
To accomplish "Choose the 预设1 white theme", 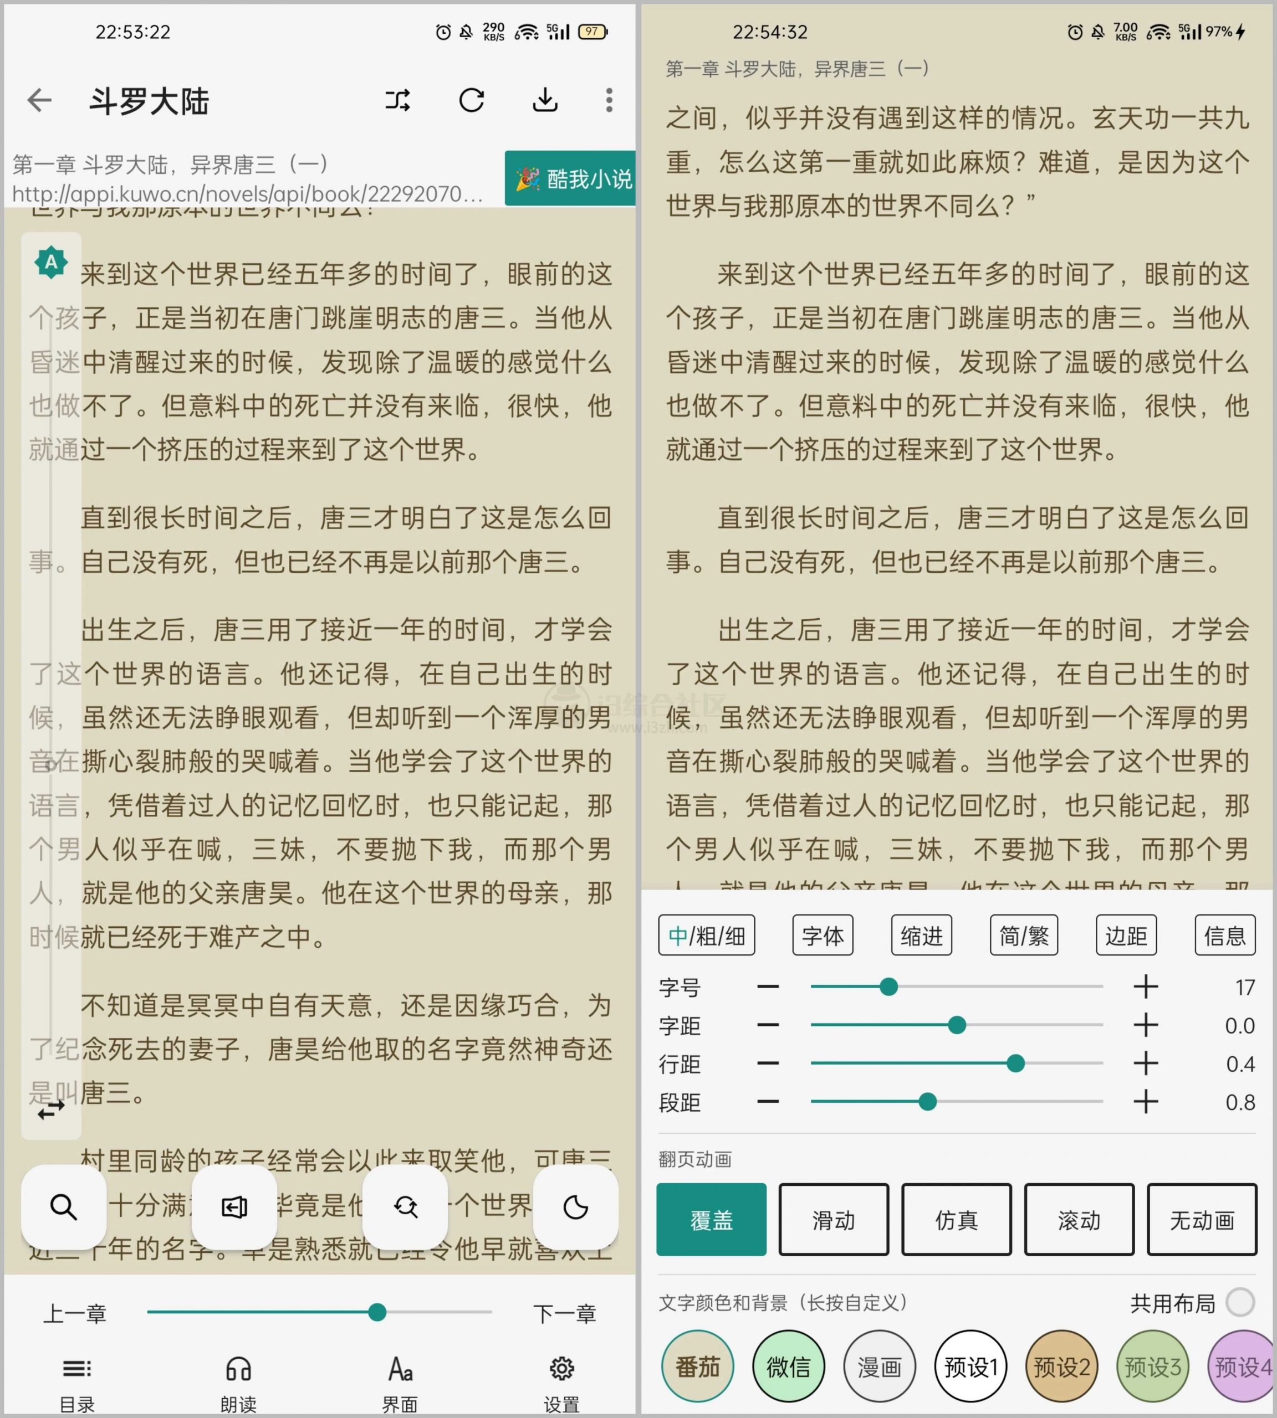I will [x=971, y=1366].
